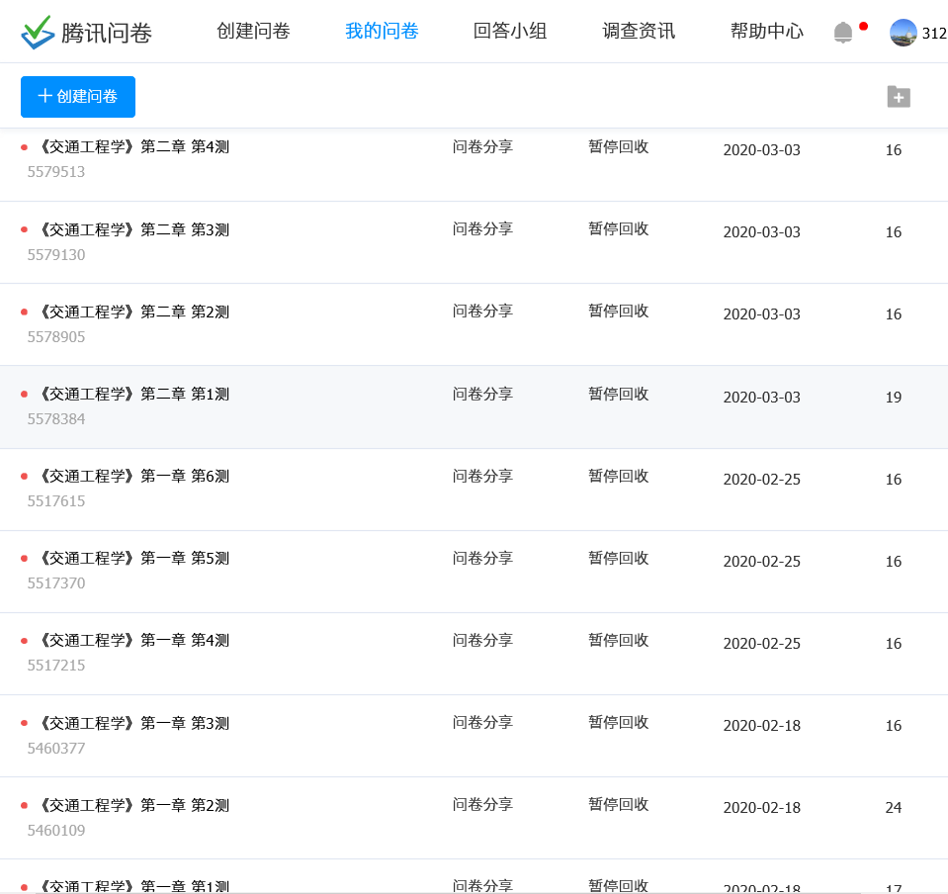The image size is (948, 894).
Task: Click 暂停回收 status for 第一章 第3测
Action: 618,723
